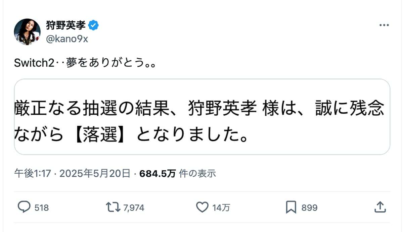Click the bookmark count 899
Screen dimensions: 403x232
point(309,208)
